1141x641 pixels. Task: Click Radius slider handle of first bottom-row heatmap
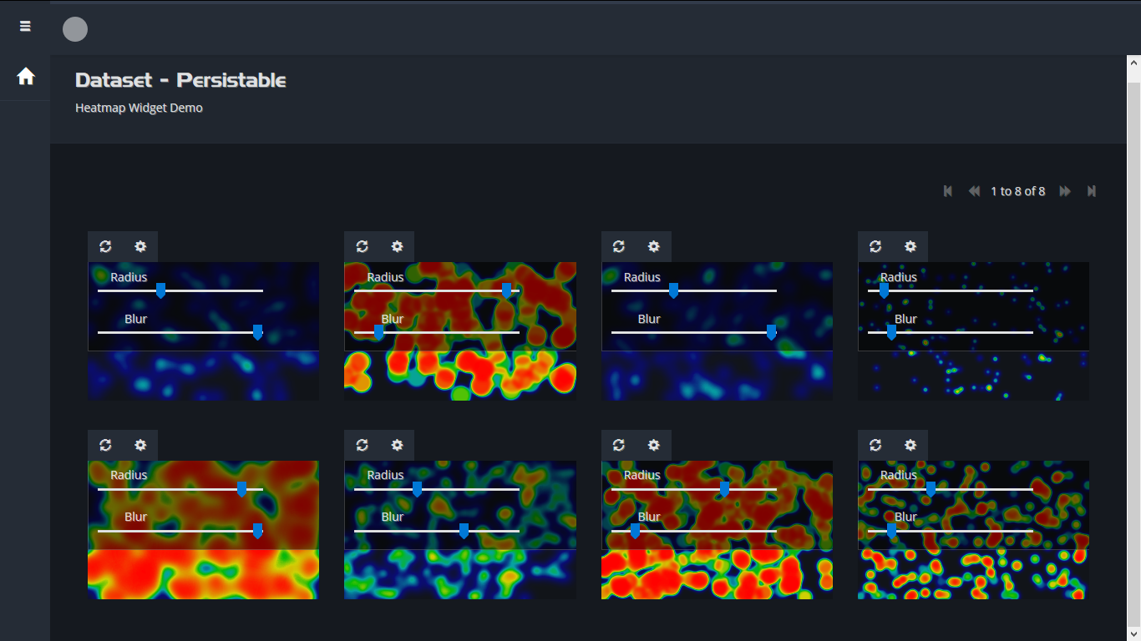(241, 489)
